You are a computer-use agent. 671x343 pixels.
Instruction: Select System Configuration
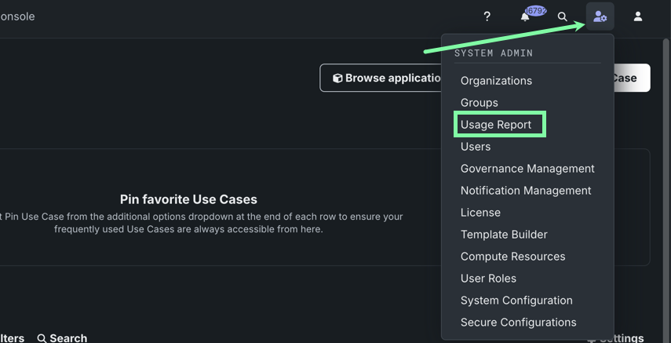[x=516, y=301]
